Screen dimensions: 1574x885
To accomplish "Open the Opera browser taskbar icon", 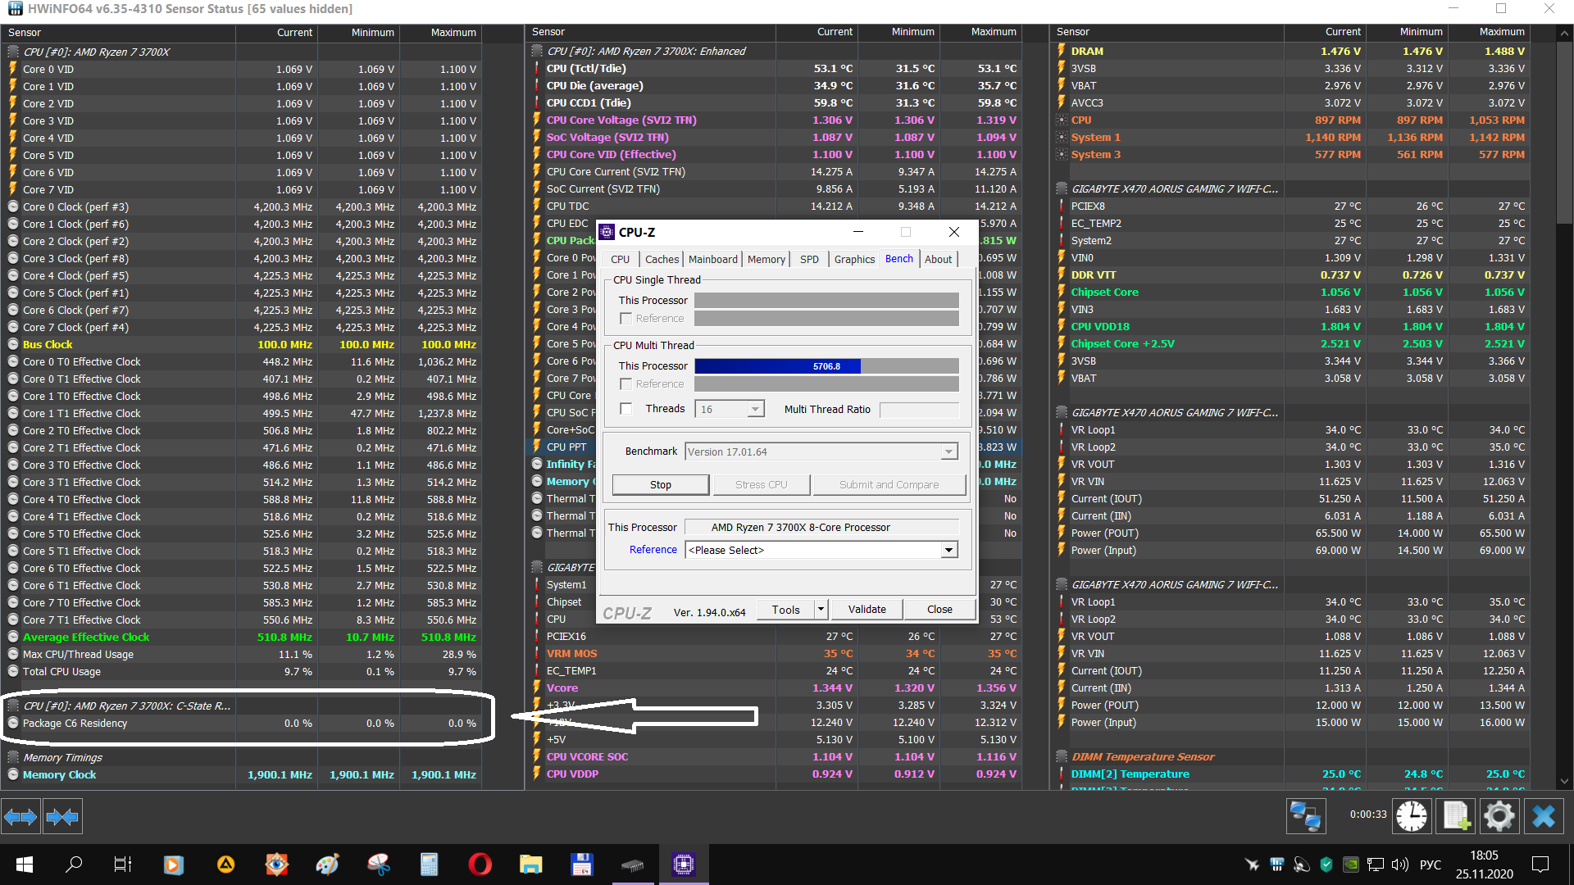I will click(x=480, y=865).
